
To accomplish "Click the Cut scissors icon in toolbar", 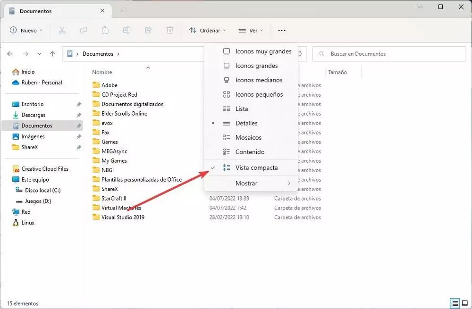I will [x=62, y=30].
